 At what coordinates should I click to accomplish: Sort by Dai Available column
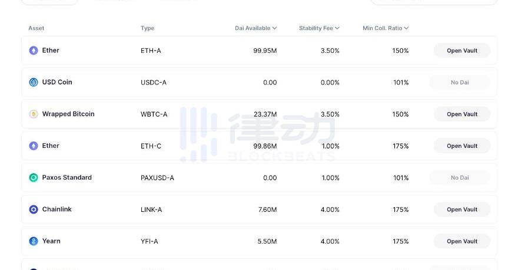click(255, 28)
